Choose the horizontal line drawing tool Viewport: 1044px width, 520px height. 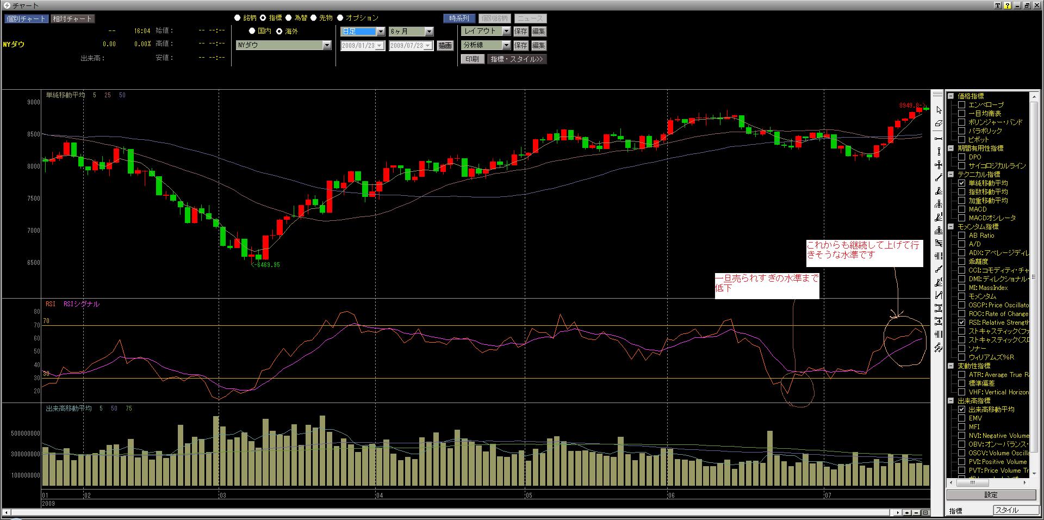tap(939, 138)
